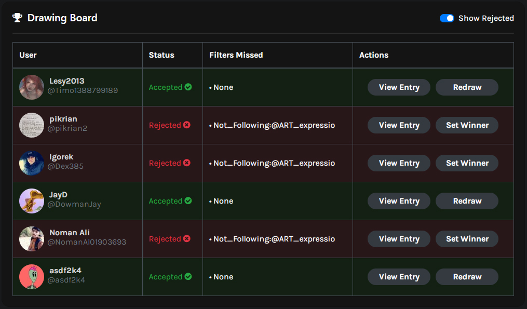Click Rejected status text for Noman Ali
Viewport: 527px width, 309px height.
165,239
